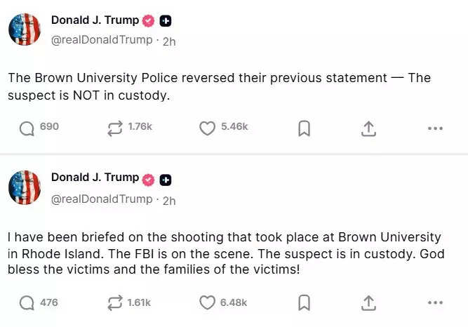Screen dimensions: 468x327
Task: Click the plus badge on the second post
Action: (166, 180)
